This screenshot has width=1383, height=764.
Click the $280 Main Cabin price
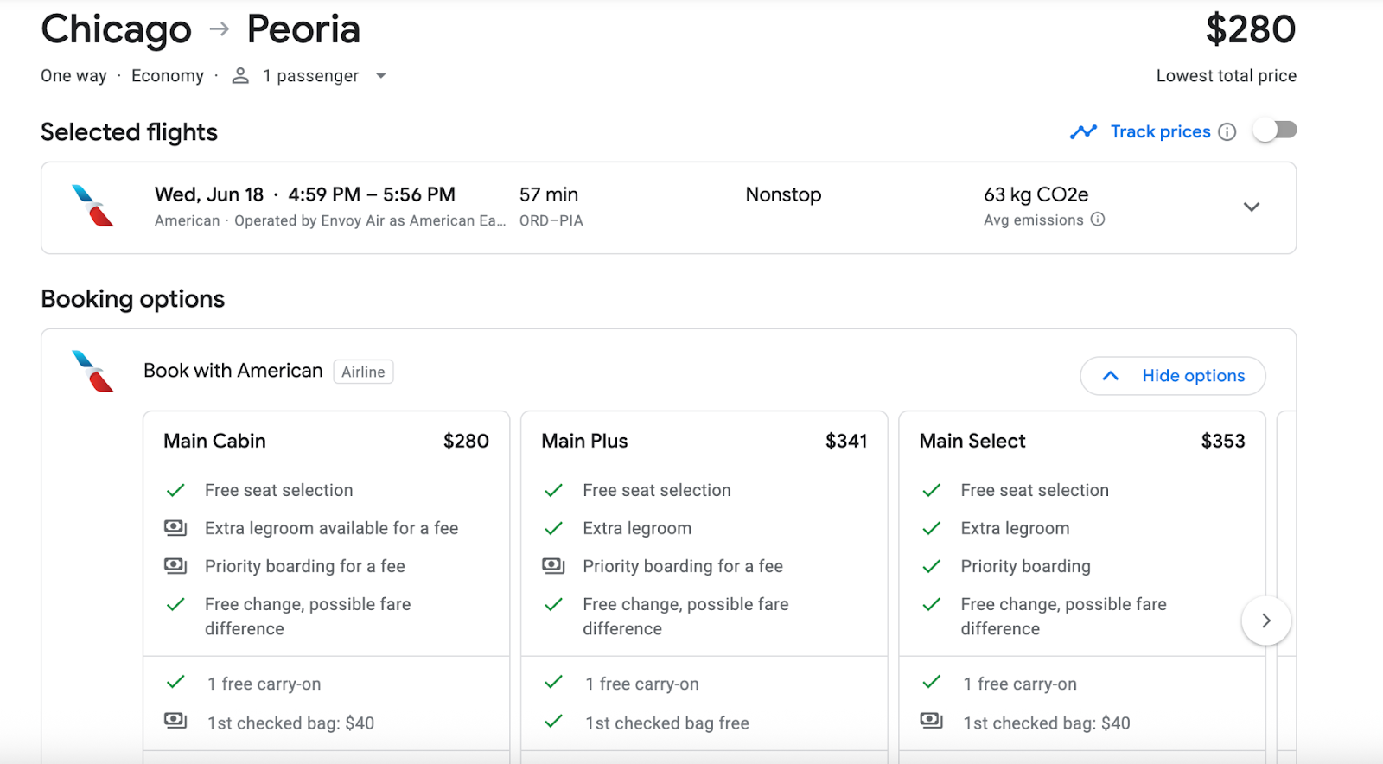pos(466,441)
